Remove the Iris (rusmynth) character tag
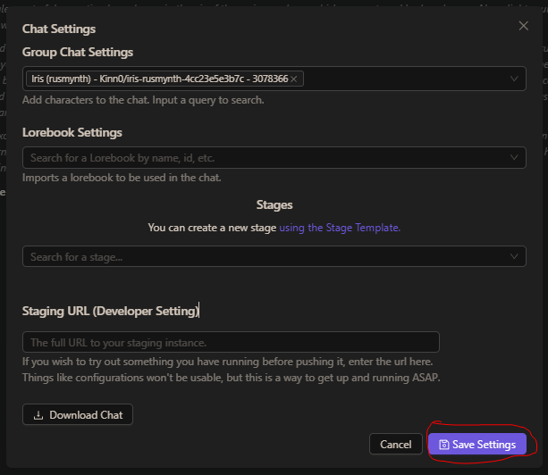 coord(294,79)
